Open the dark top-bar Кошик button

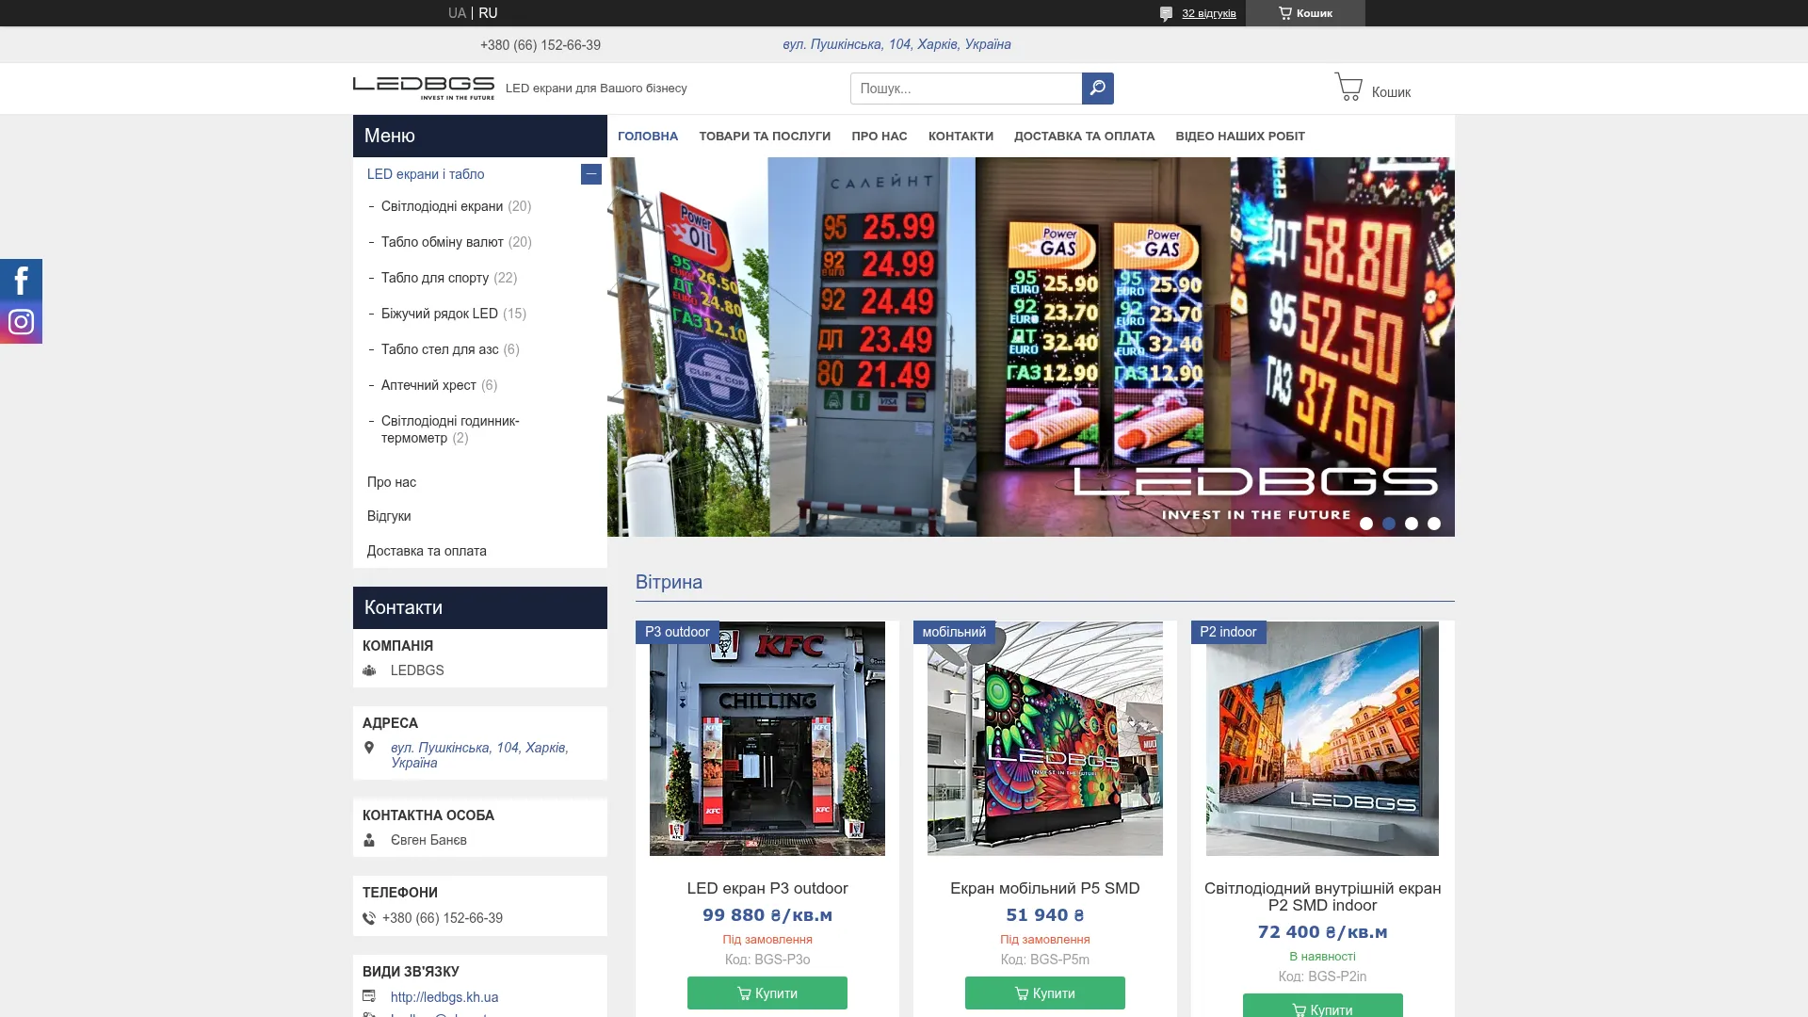tap(1305, 13)
